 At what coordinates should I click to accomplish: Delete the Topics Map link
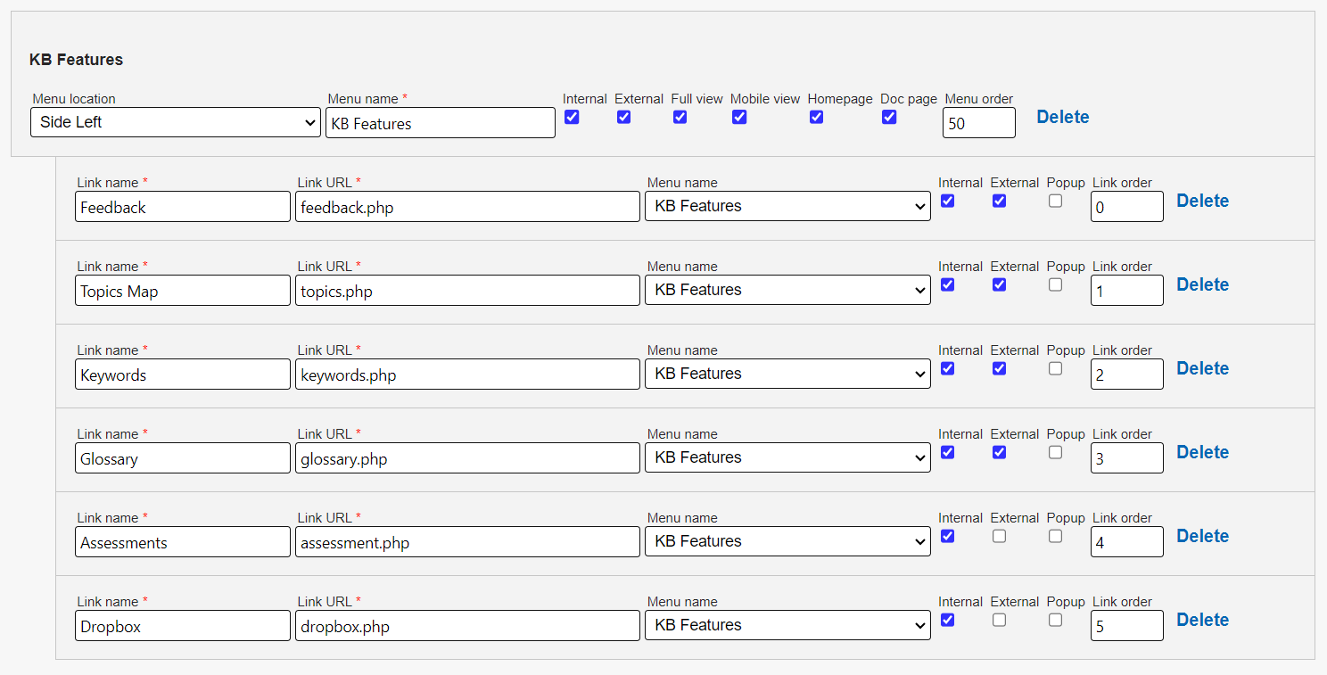pyautogui.click(x=1202, y=284)
